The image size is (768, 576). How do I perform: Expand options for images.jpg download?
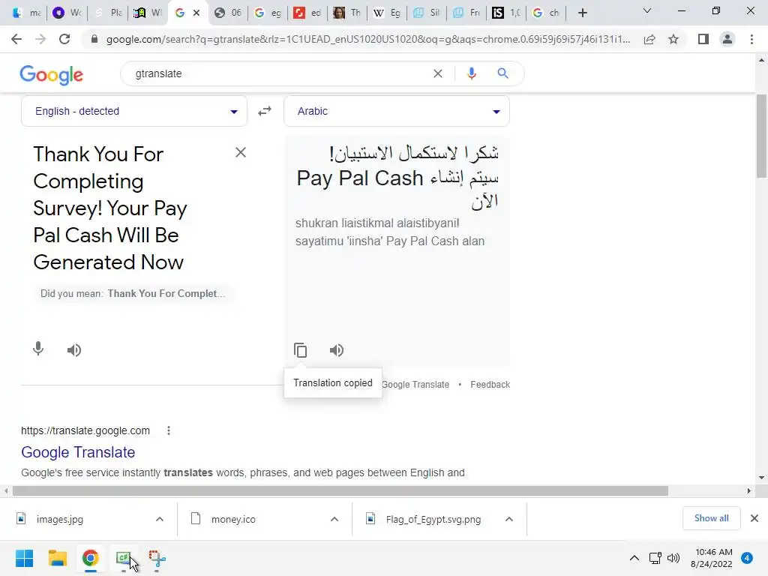pyautogui.click(x=160, y=519)
